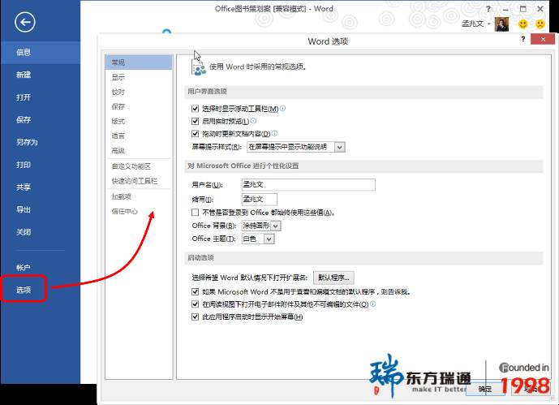Click 打印 in backstage menu
The image size is (559, 405).
pyautogui.click(x=41, y=165)
